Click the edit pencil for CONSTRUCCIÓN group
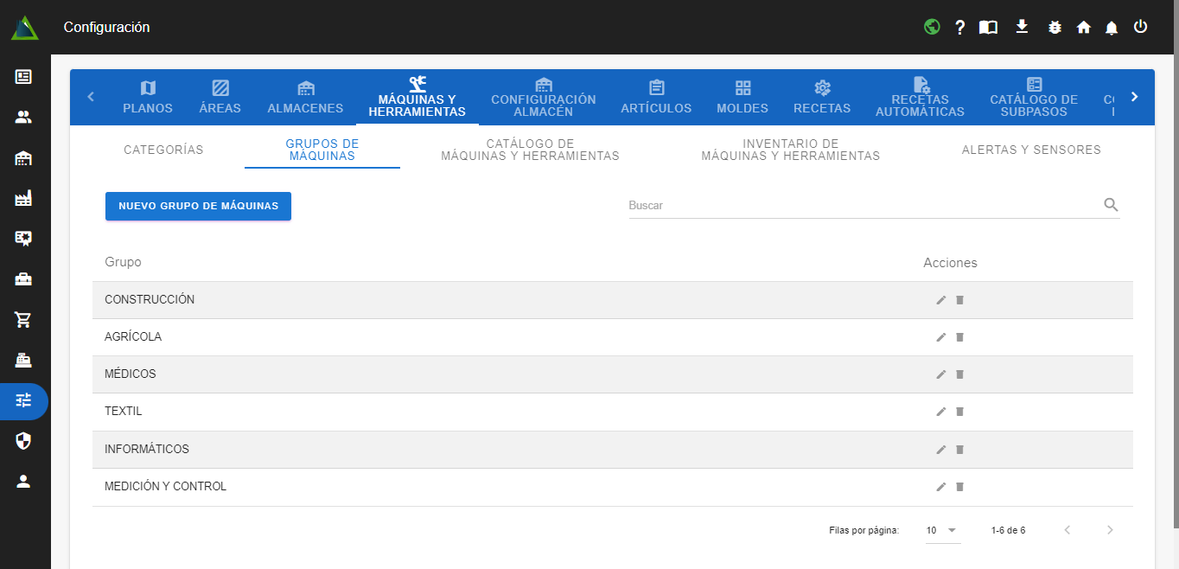 941,300
